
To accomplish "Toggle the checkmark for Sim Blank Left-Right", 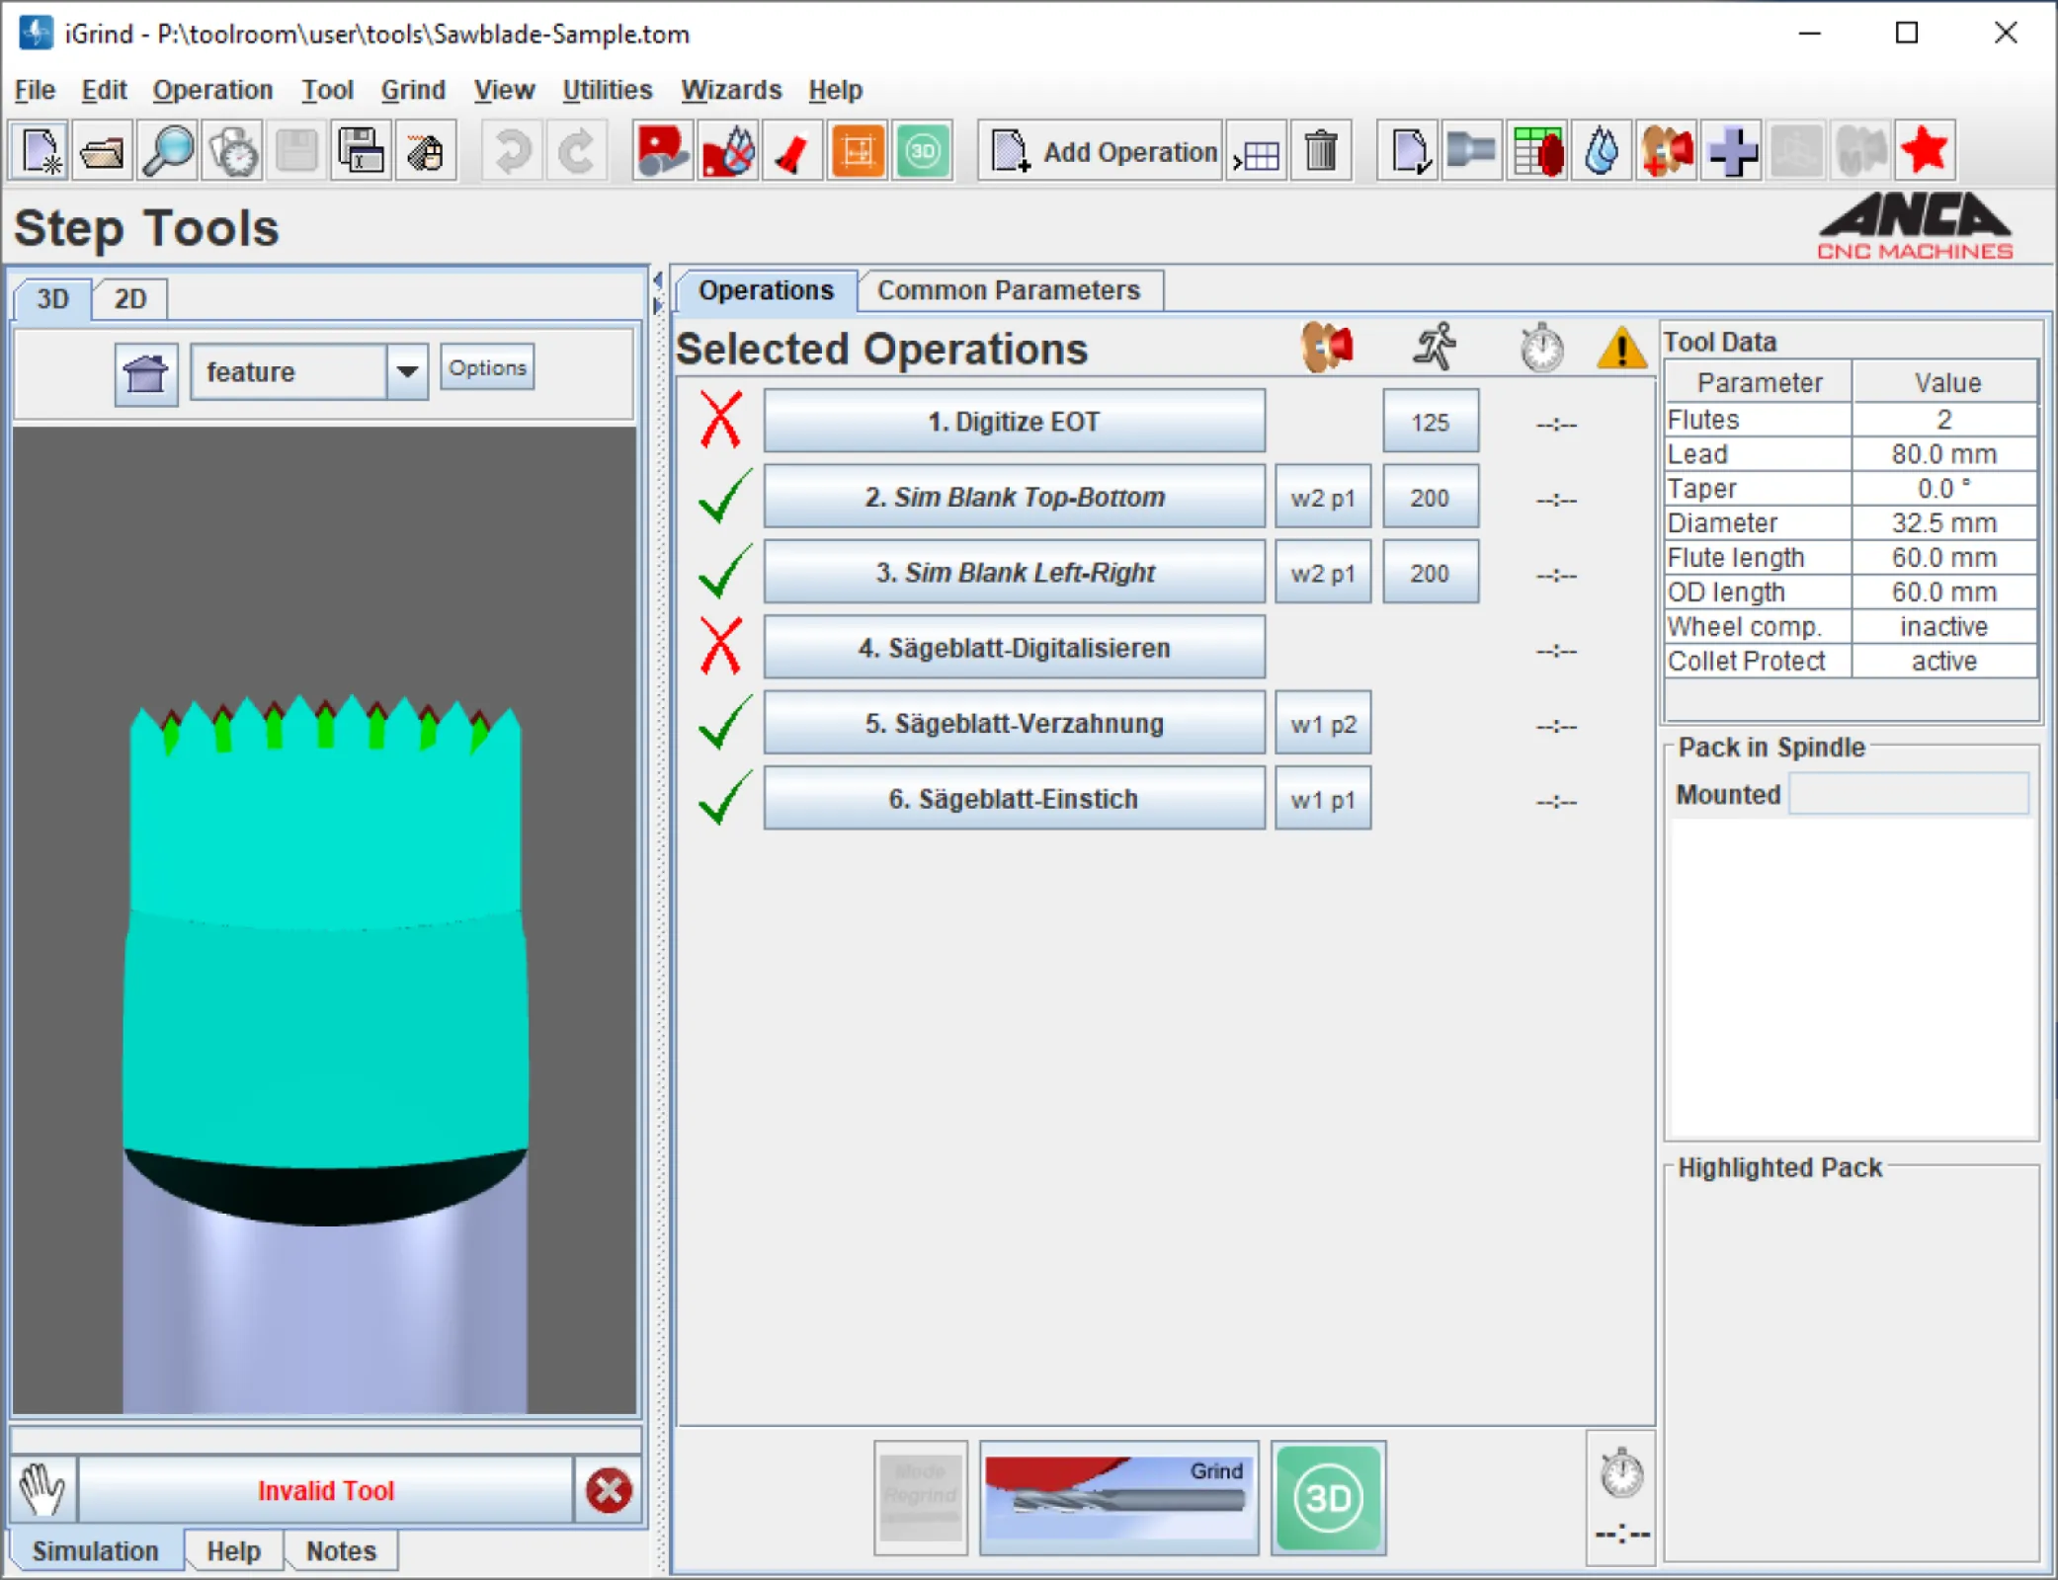I will point(724,572).
